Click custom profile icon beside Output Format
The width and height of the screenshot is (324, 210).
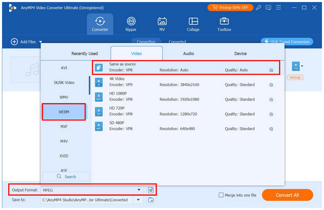151,190
